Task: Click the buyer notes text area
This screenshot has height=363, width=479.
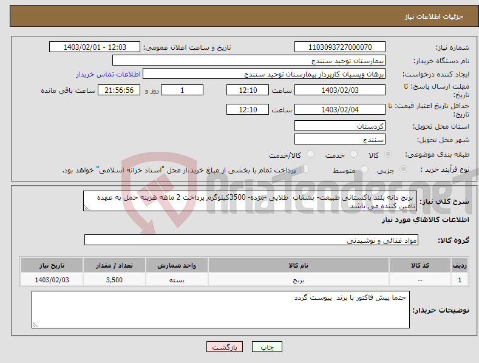Action: [220, 310]
